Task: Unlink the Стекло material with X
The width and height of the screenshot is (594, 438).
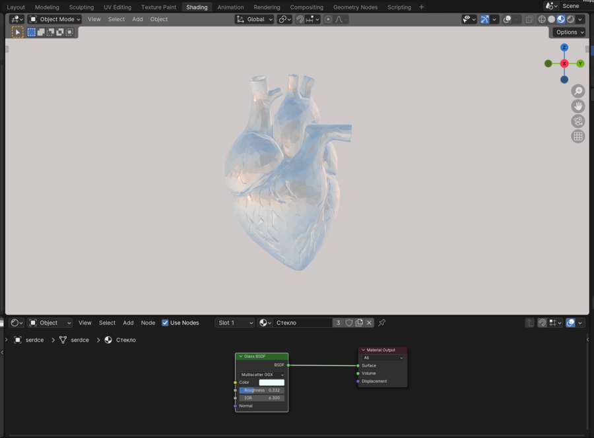Action: (x=370, y=323)
